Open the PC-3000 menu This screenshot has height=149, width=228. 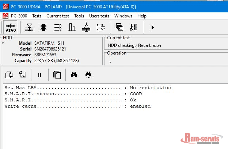[x=19, y=16]
